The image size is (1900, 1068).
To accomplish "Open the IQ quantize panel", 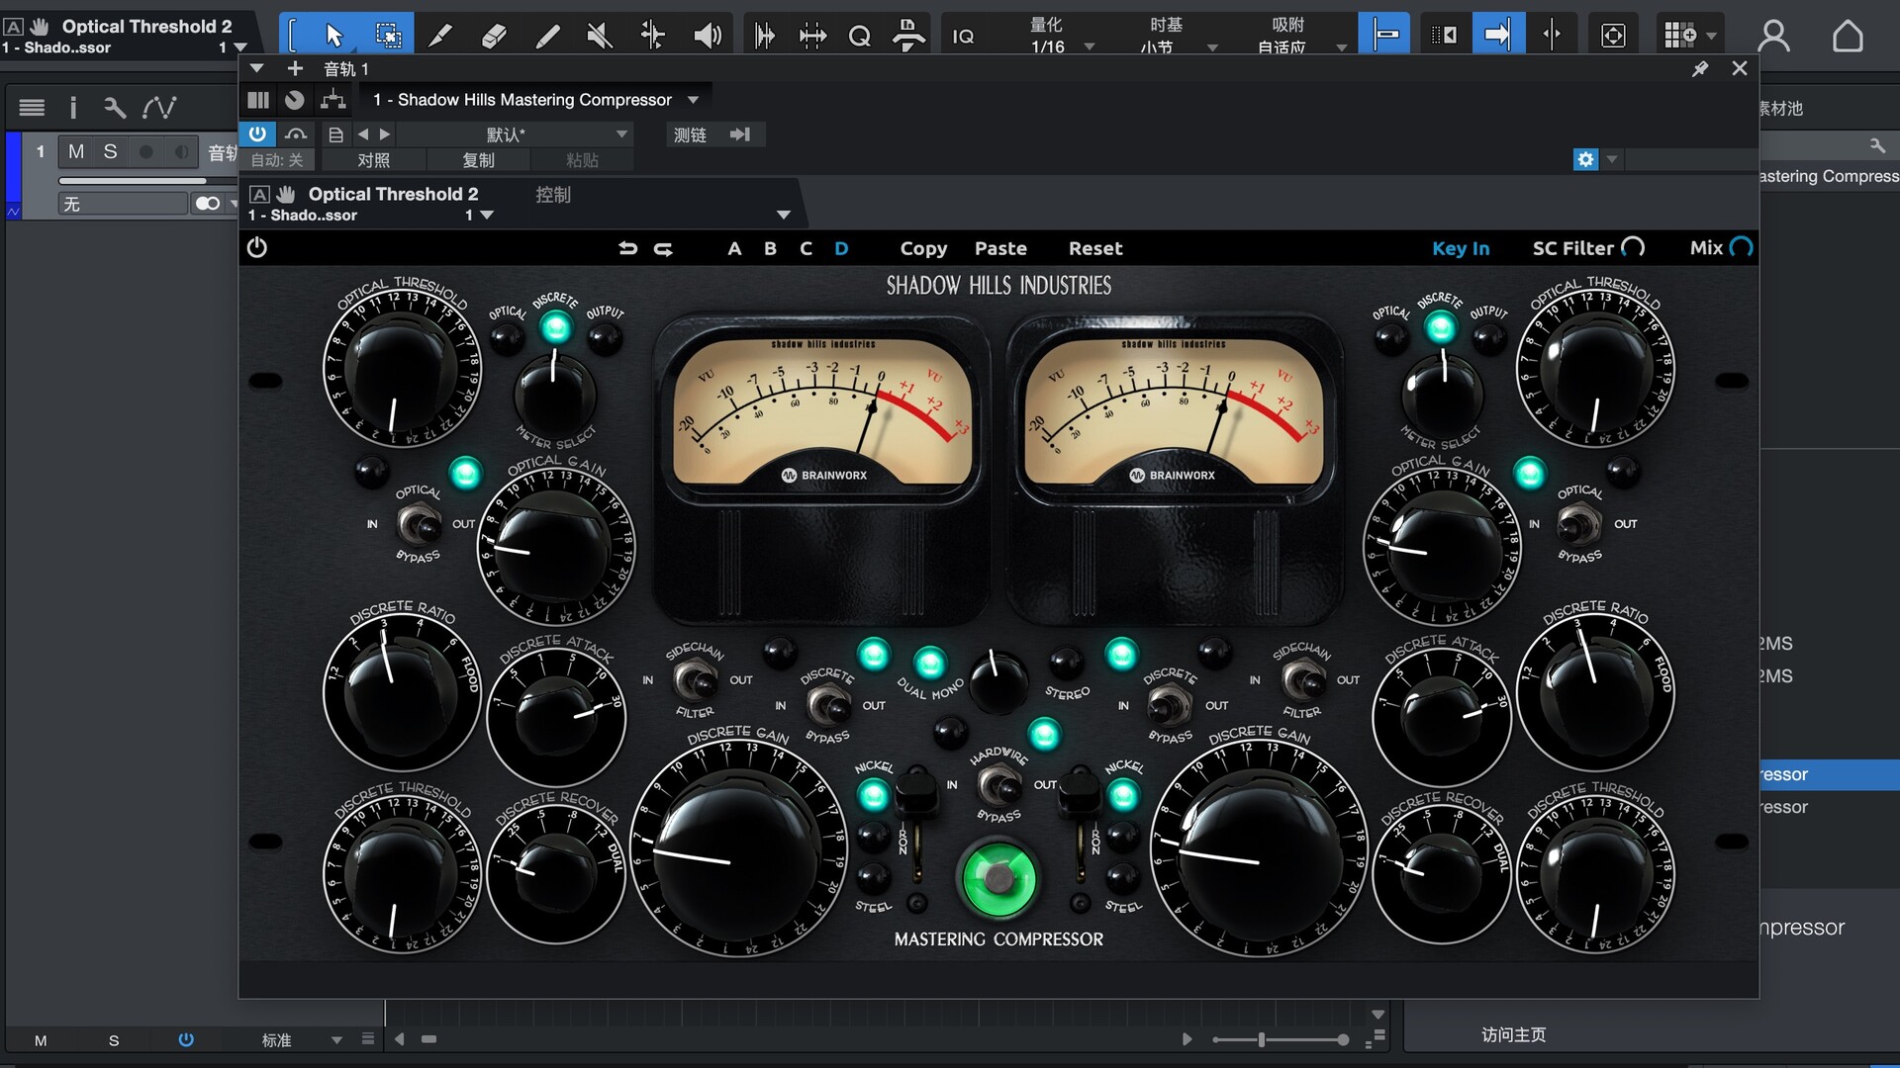I will [963, 37].
